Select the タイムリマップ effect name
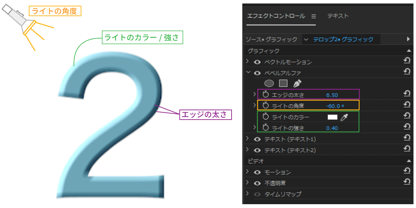 click(283, 194)
